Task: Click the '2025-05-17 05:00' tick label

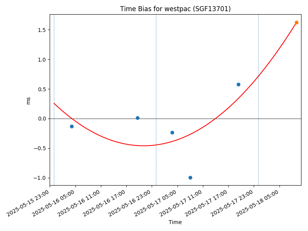Action: coord(156,203)
